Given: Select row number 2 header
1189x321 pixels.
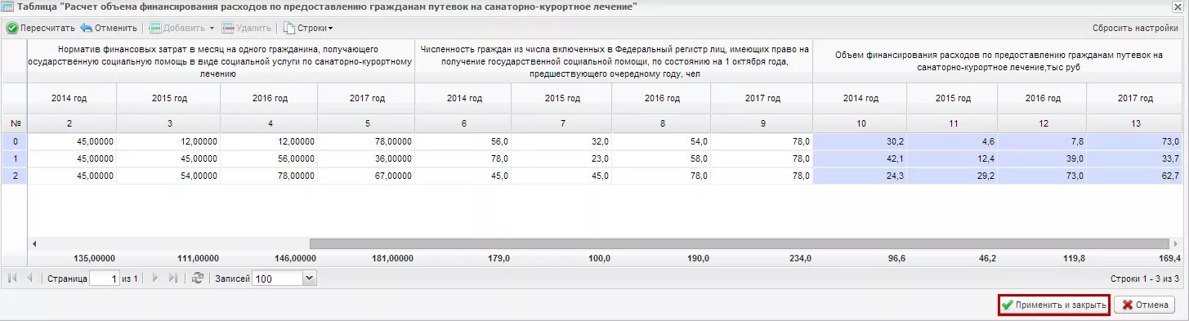Looking at the screenshot, I should click(x=14, y=176).
